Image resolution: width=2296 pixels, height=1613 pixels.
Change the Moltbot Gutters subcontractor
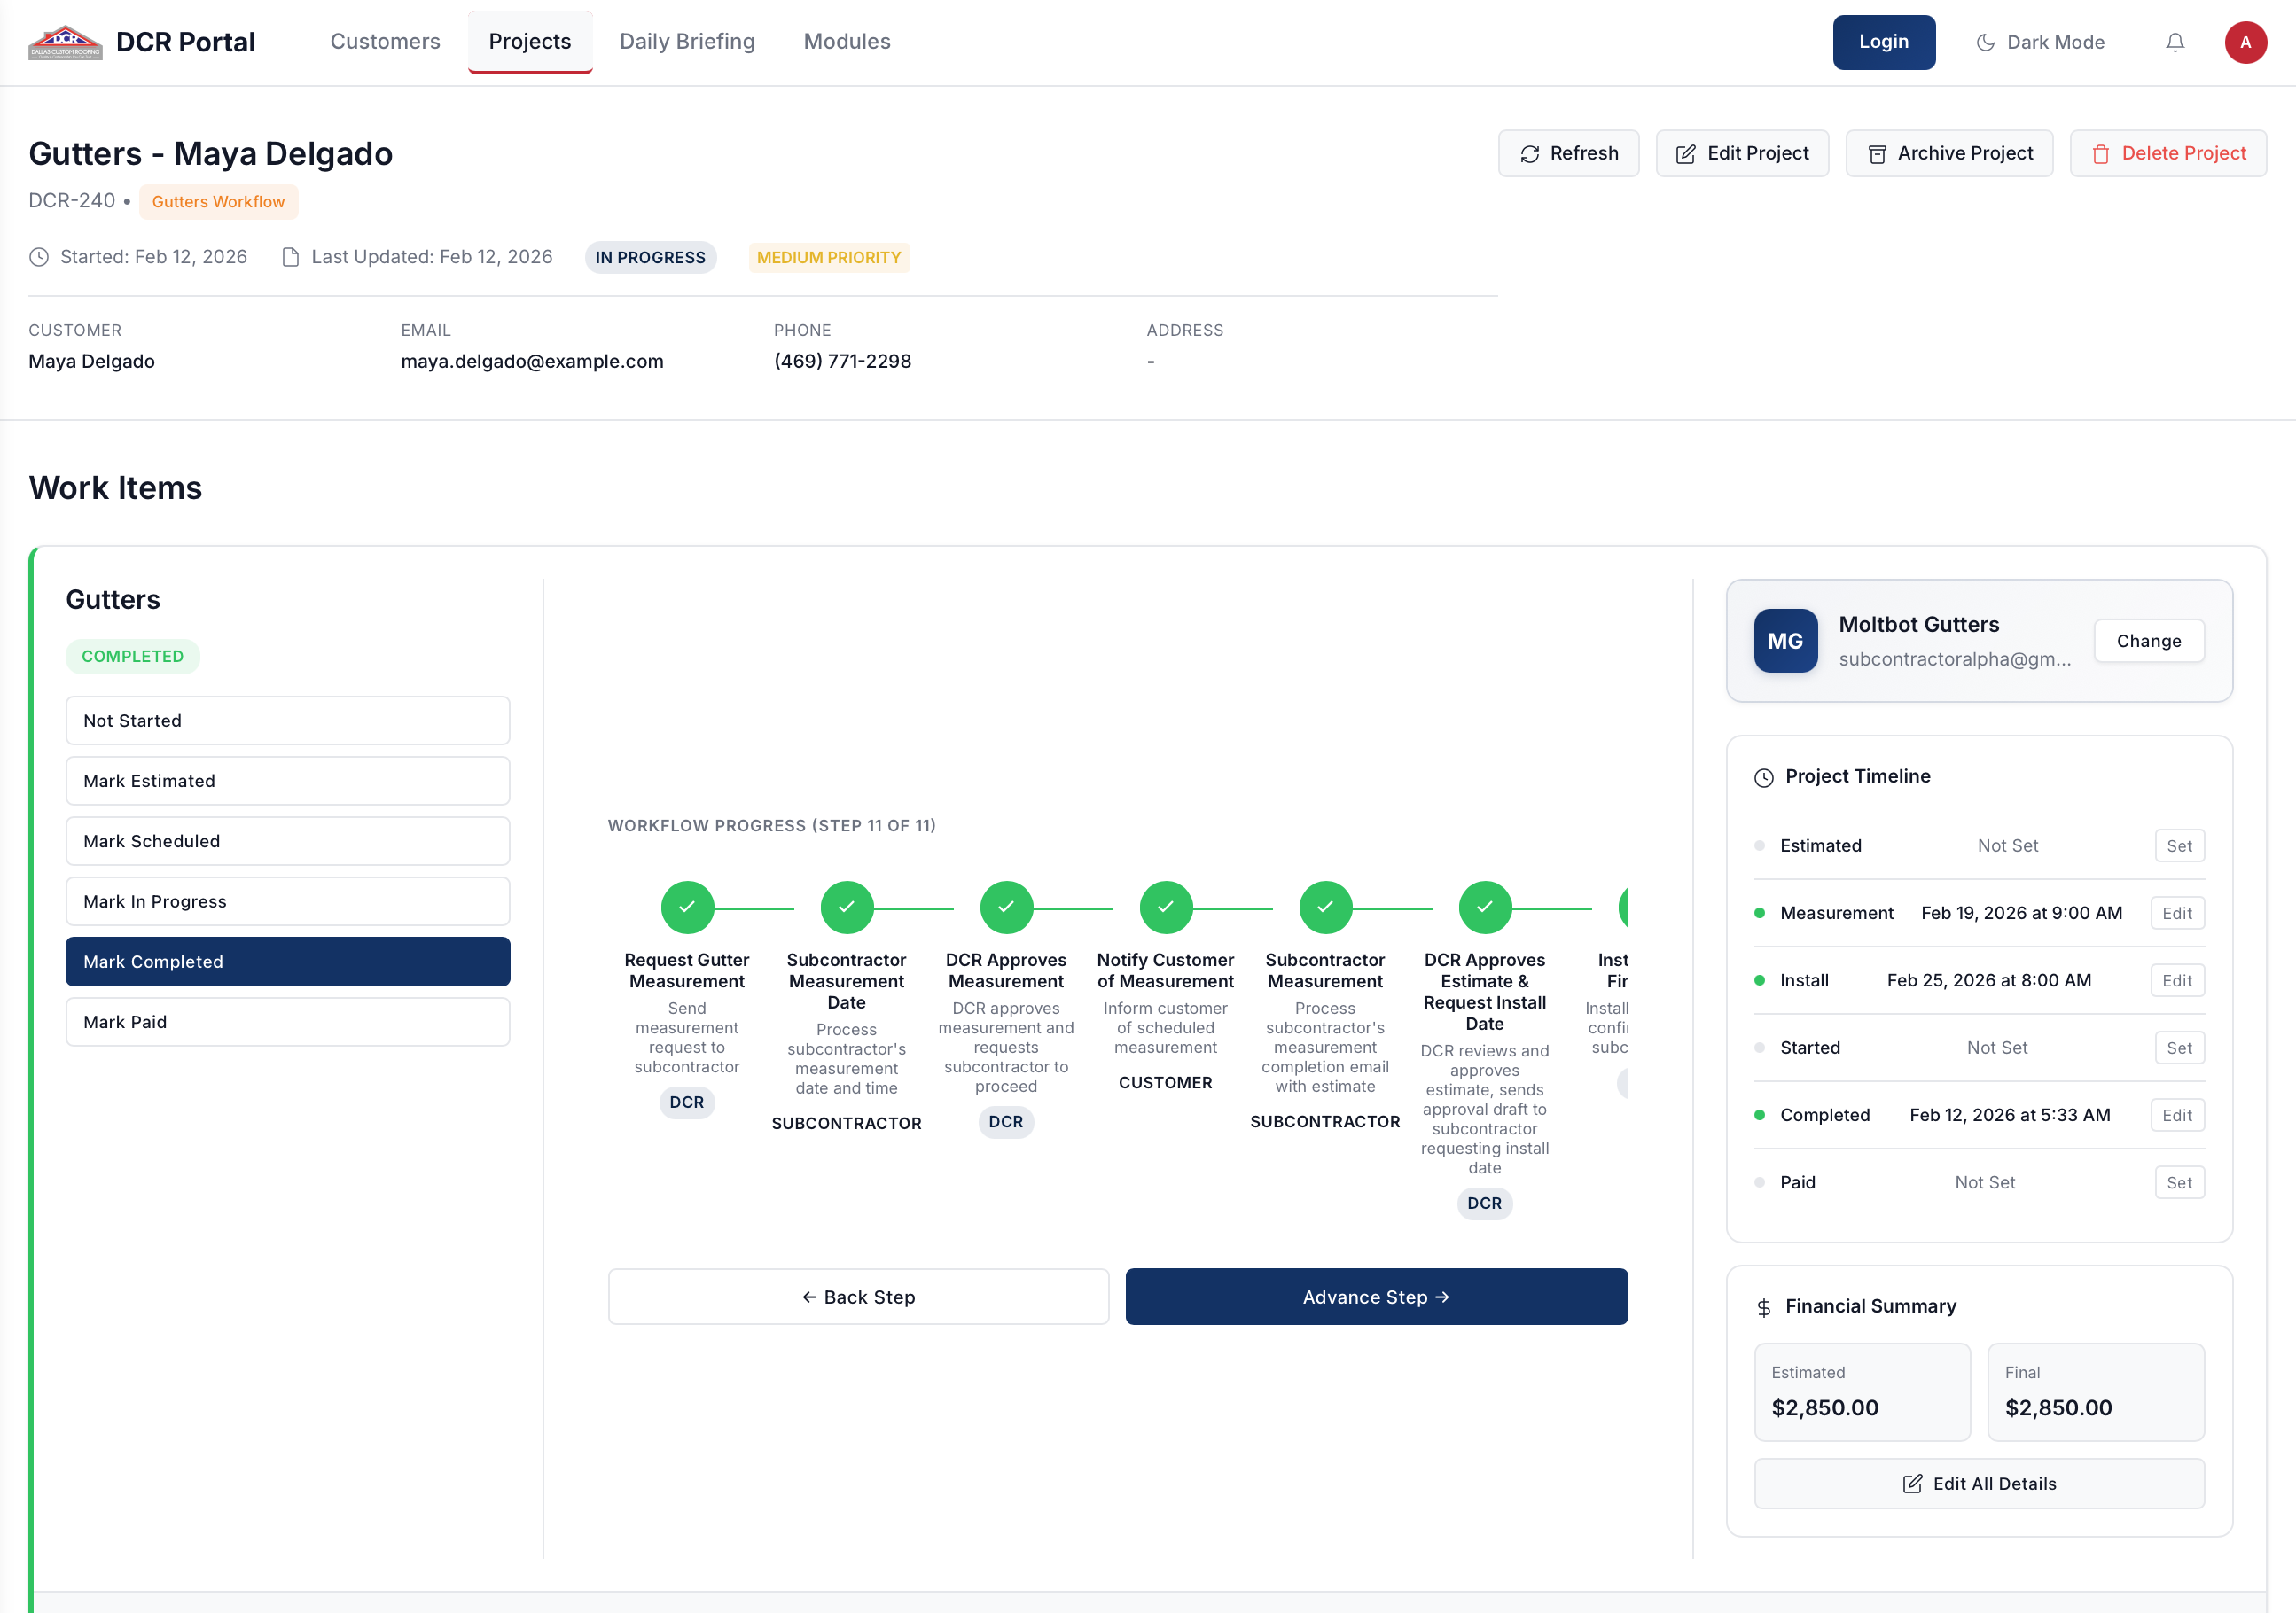coord(2149,640)
